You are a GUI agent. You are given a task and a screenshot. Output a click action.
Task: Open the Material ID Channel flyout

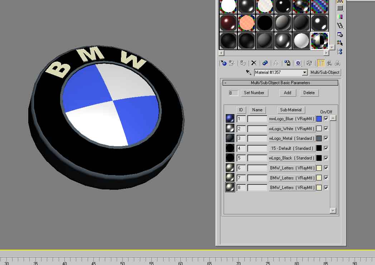pos(298,63)
